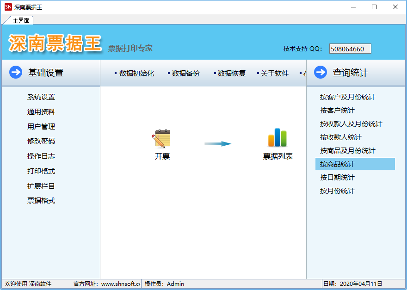Open the 票据列表 bar chart icon

pyautogui.click(x=277, y=138)
